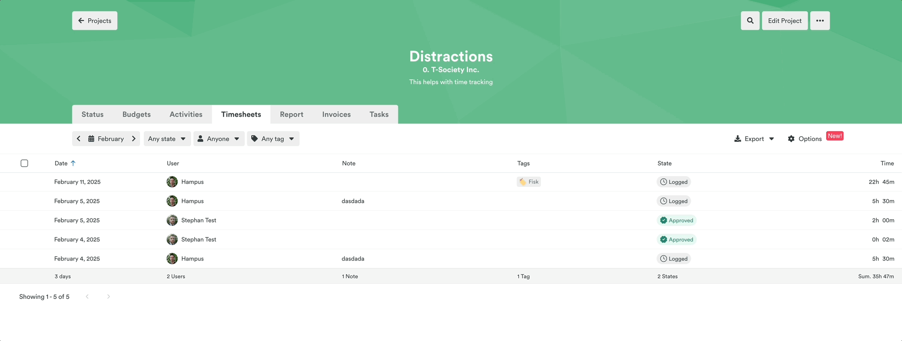The height and width of the screenshot is (341, 902).
Task: Advance to next month with right chevron
Action: tap(134, 139)
